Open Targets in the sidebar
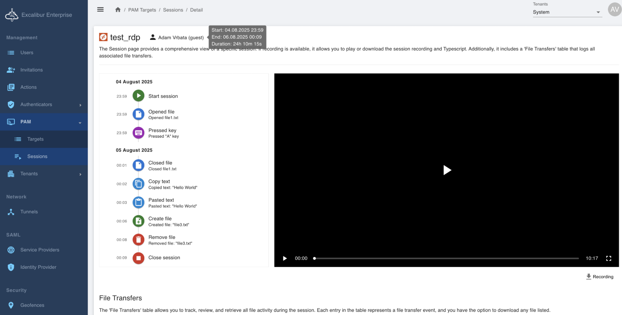 pyautogui.click(x=35, y=139)
